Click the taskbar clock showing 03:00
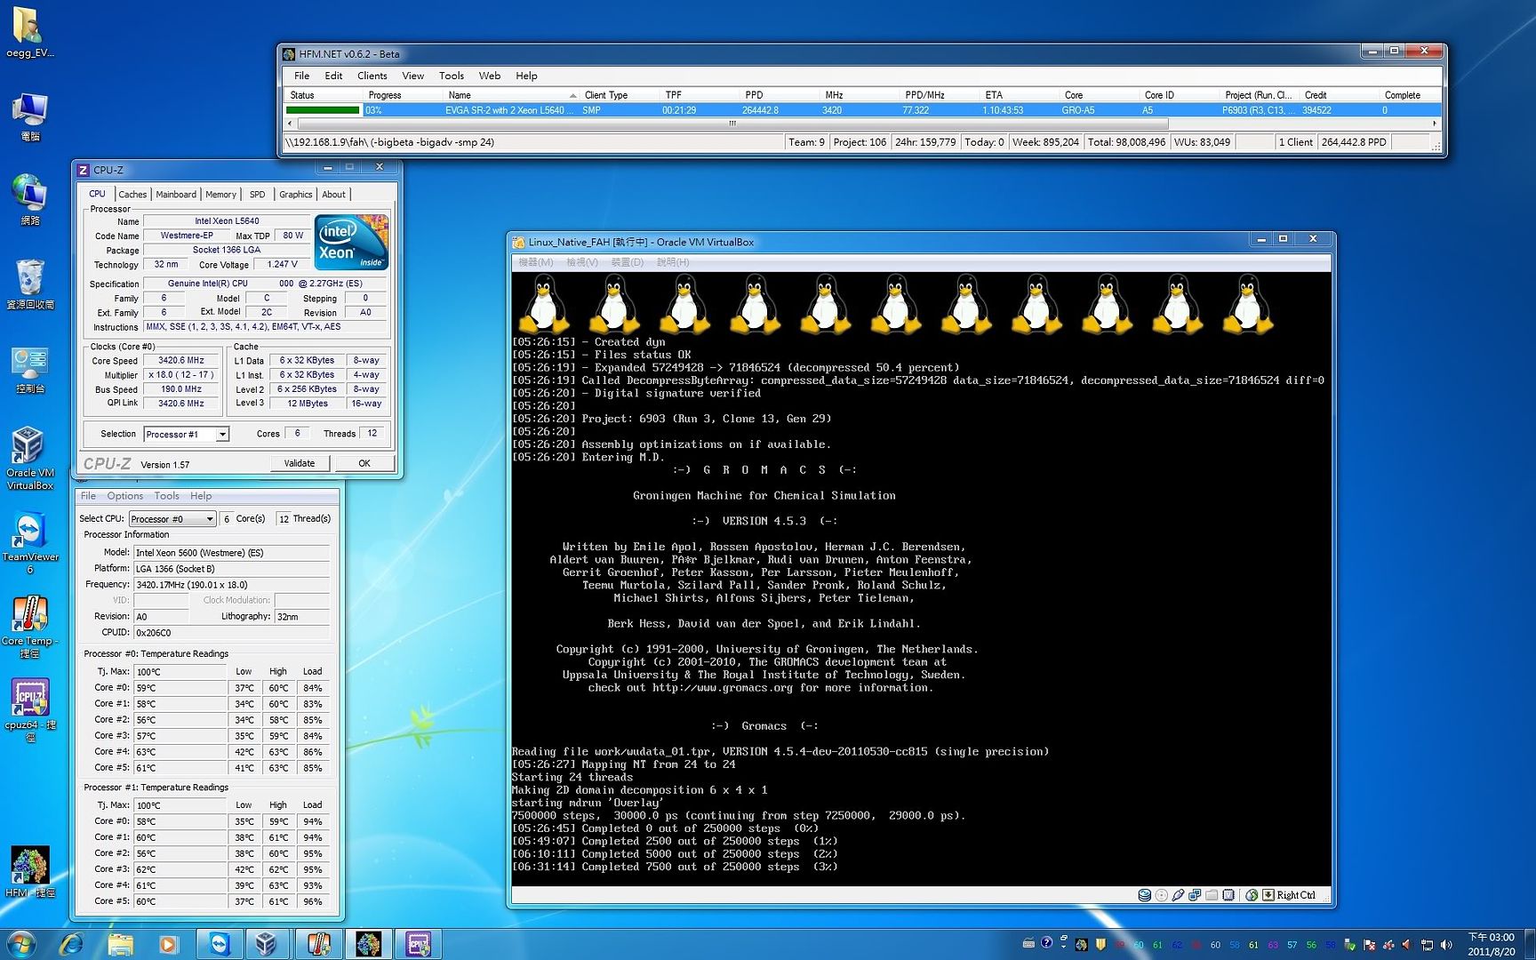Screen dimensions: 1536x960 pyautogui.click(x=1491, y=944)
